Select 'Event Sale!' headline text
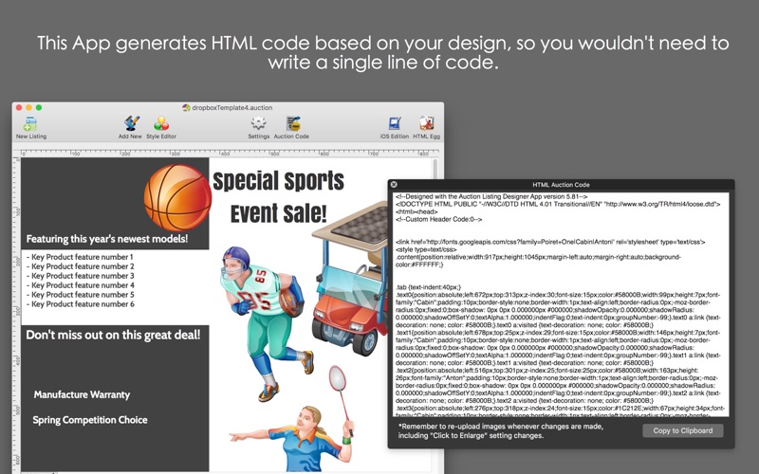Image resolution: width=759 pixels, height=474 pixels. click(x=278, y=214)
